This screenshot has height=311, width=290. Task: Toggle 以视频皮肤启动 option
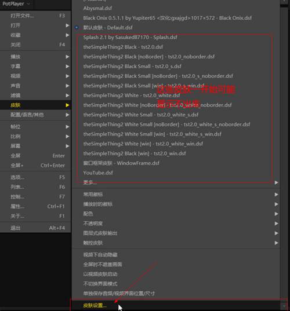[x=176, y=274]
